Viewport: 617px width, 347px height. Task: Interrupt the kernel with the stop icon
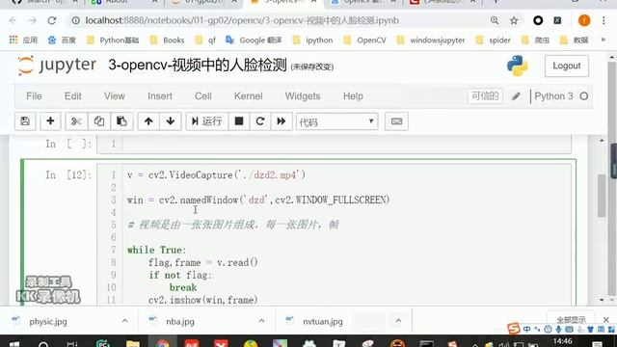click(x=239, y=121)
